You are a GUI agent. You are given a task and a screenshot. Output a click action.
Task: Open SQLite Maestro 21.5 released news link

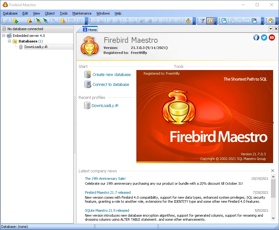[x=107, y=210]
